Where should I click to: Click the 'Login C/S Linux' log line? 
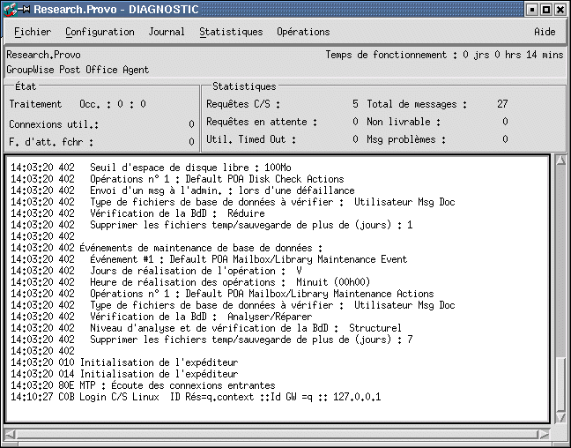point(196,397)
